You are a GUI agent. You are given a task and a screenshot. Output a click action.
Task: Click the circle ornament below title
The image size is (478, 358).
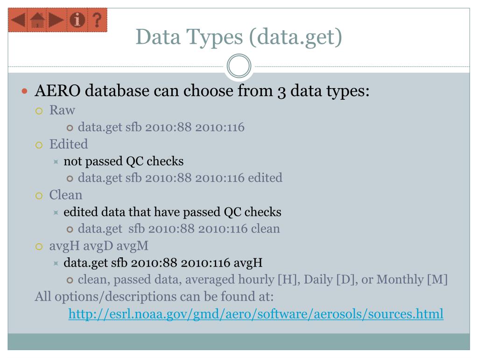239,66
